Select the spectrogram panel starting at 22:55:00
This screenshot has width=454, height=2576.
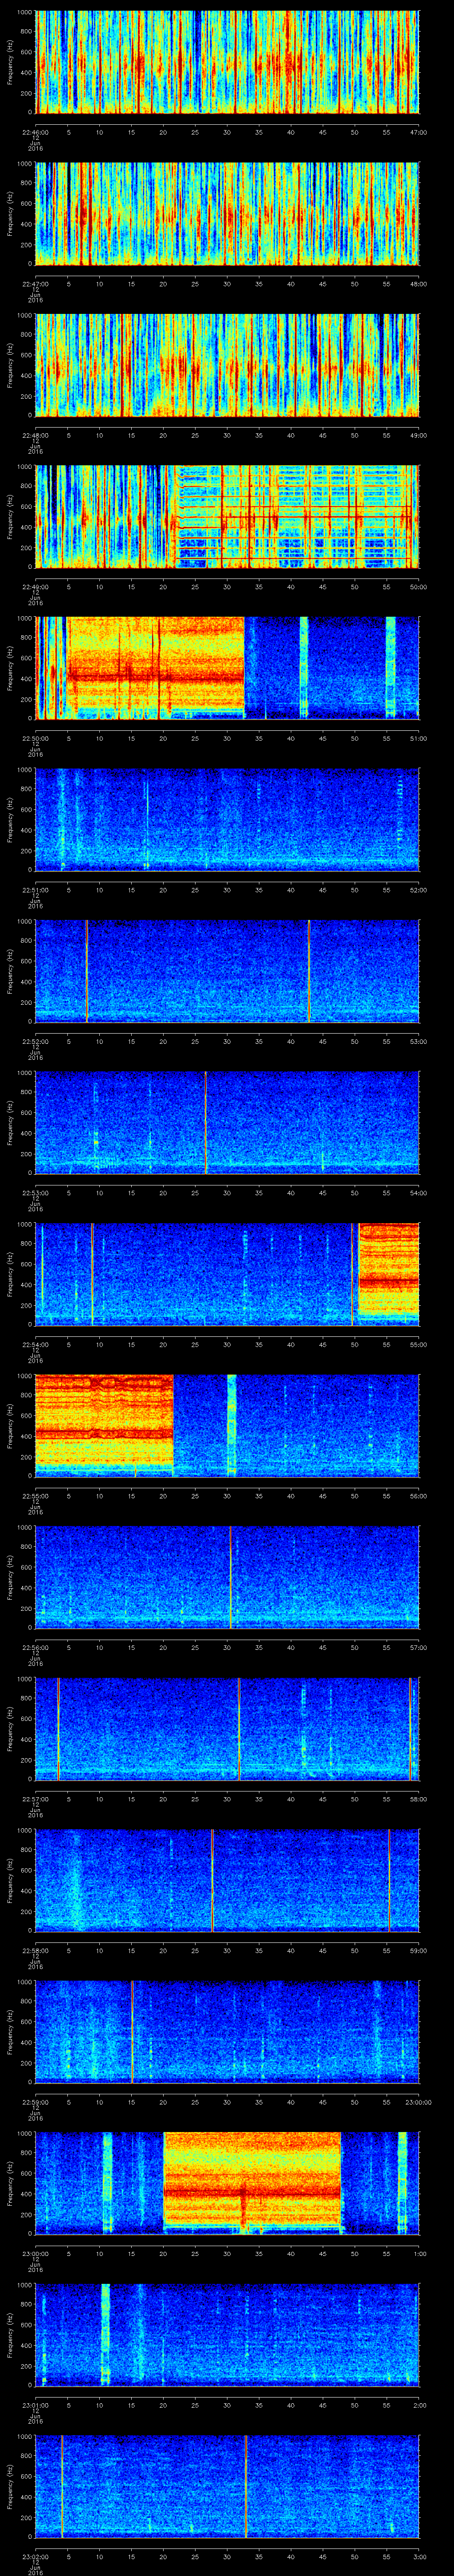coord(227,1425)
